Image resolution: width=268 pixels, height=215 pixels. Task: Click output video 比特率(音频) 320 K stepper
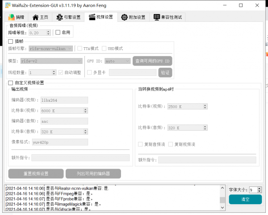tap(85, 132)
